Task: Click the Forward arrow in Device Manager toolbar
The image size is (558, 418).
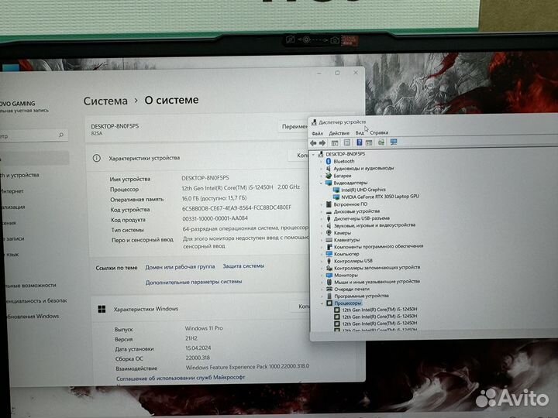Action: (x=322, y=143)
